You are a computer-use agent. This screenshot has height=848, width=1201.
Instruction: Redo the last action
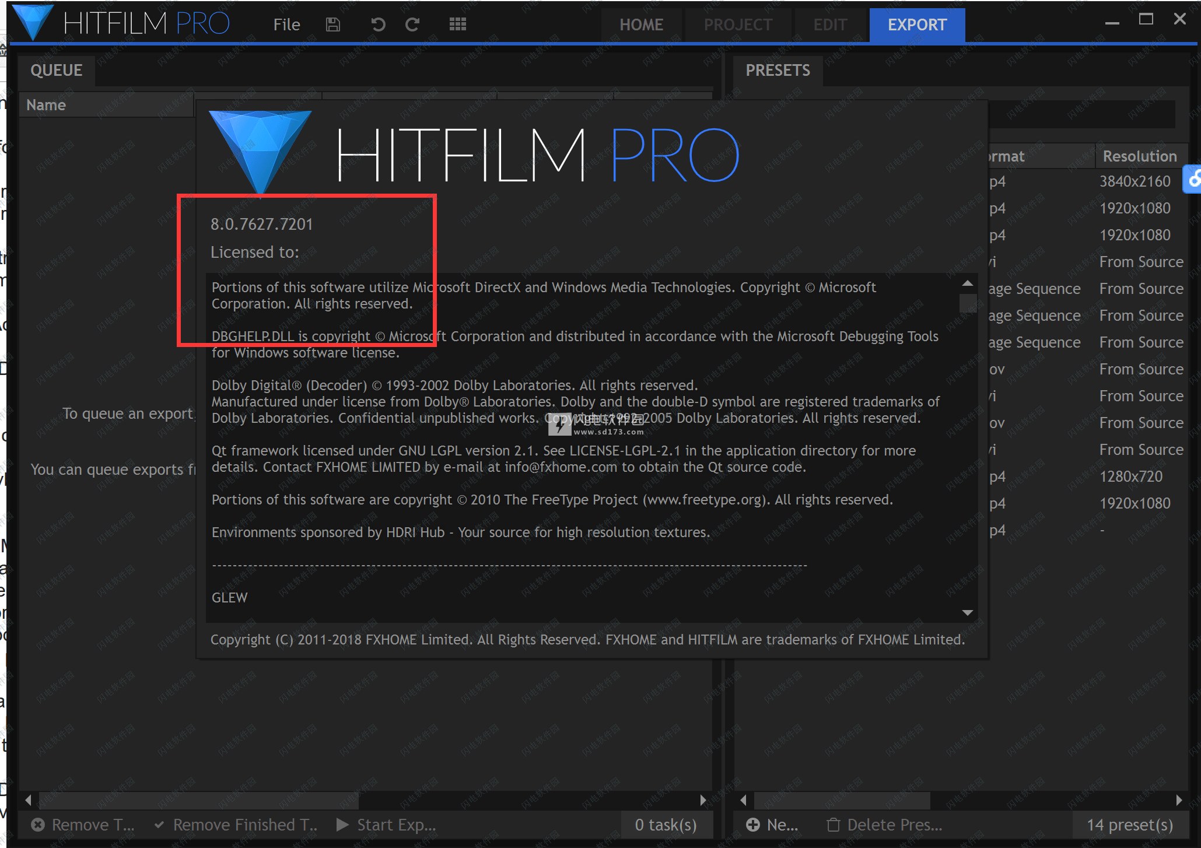pyautogui.click(x=412, y=24)
